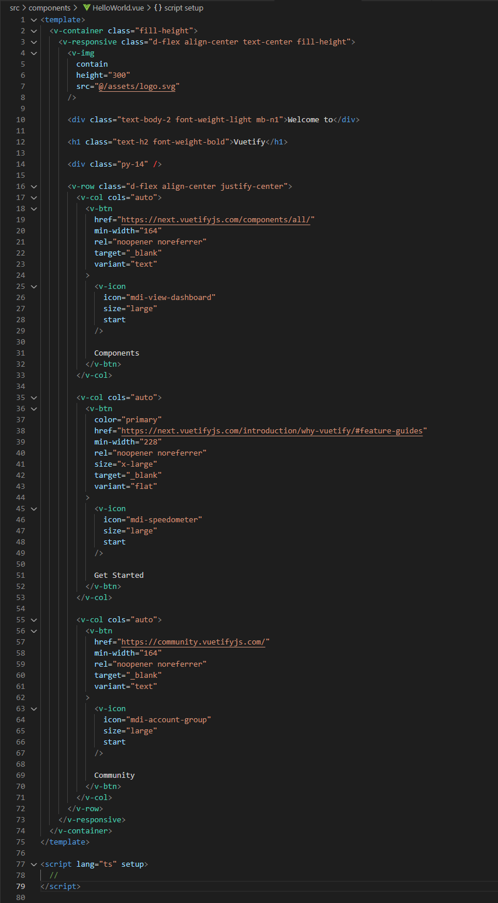This screenshot has height=903, width=498.
Task: Collapse the v-btn on line 36
Action: click(34, 409)
